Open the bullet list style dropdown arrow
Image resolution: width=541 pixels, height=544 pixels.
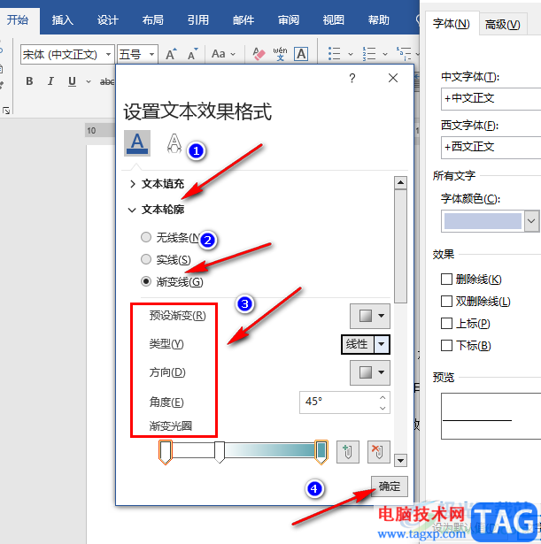click(351, 54)
